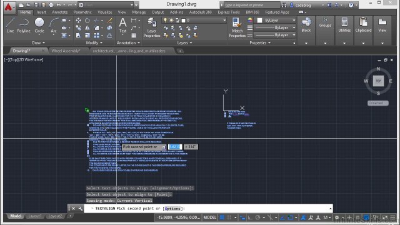Select the Line drawing tool
The image size is (400, 225).
tap(10, 26)
